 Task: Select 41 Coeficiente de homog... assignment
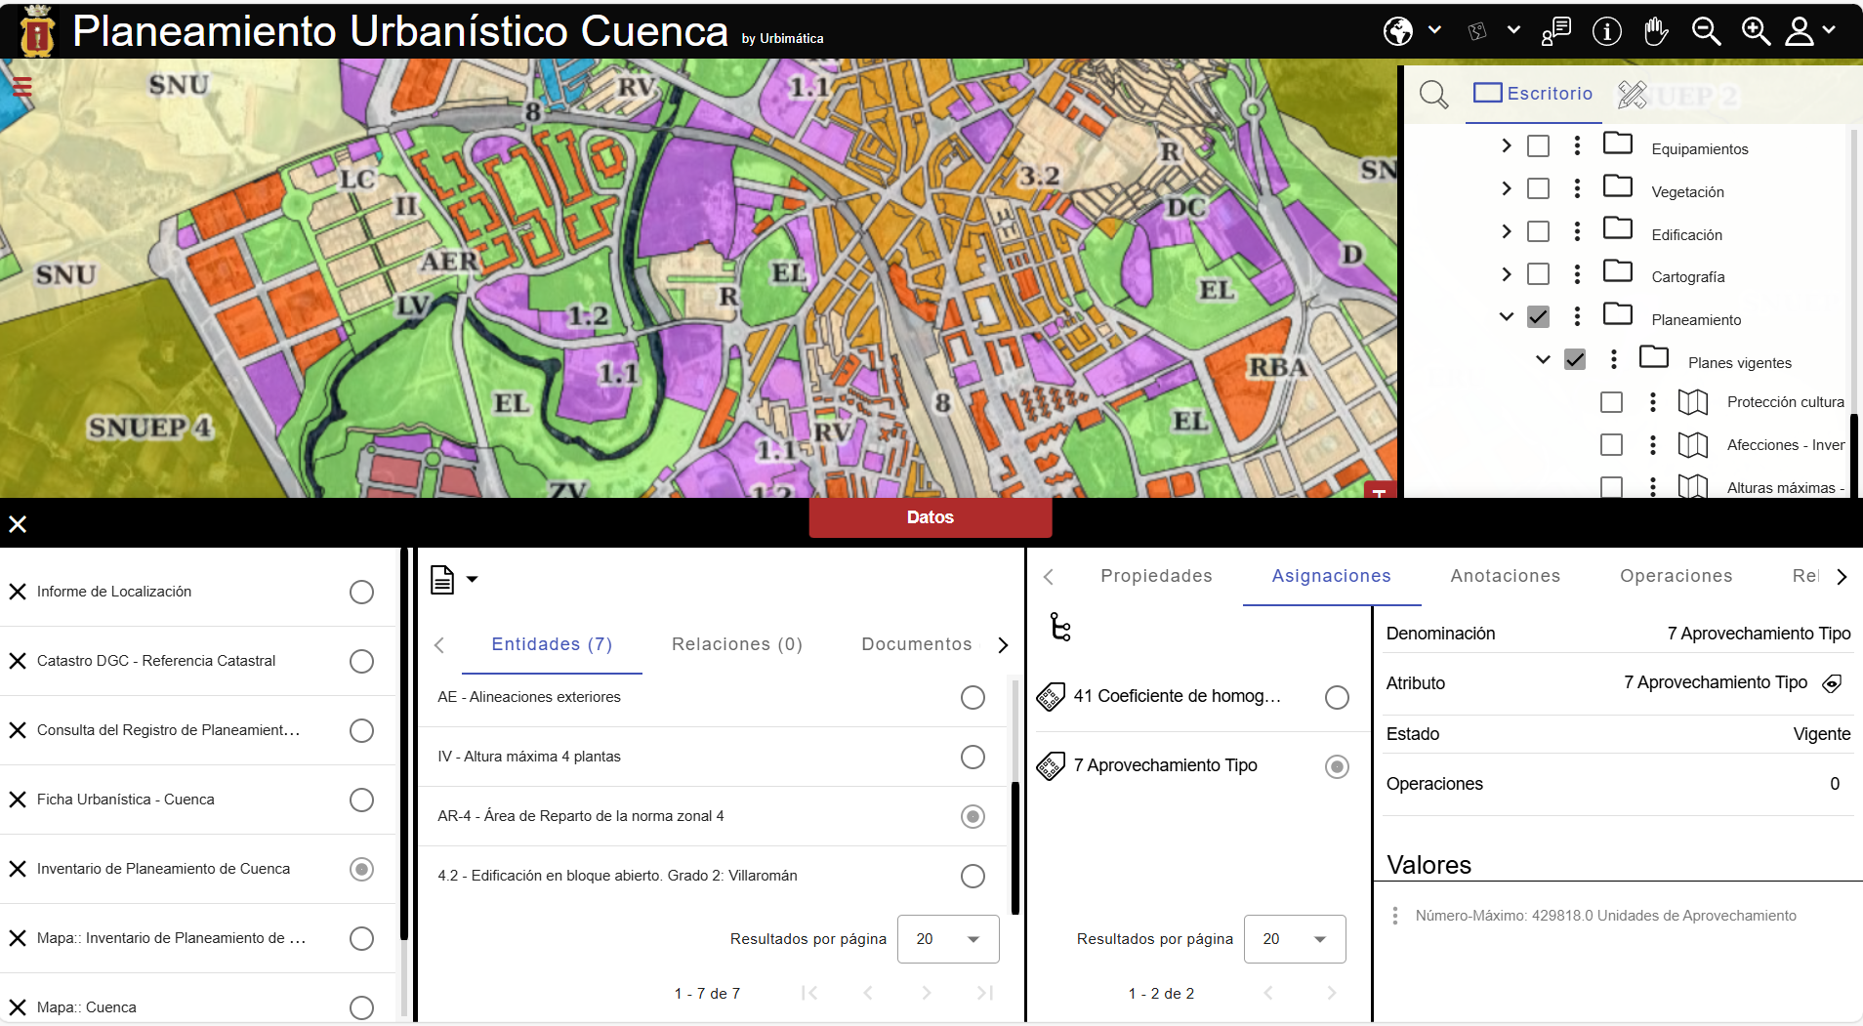[x=1336, y=697]
